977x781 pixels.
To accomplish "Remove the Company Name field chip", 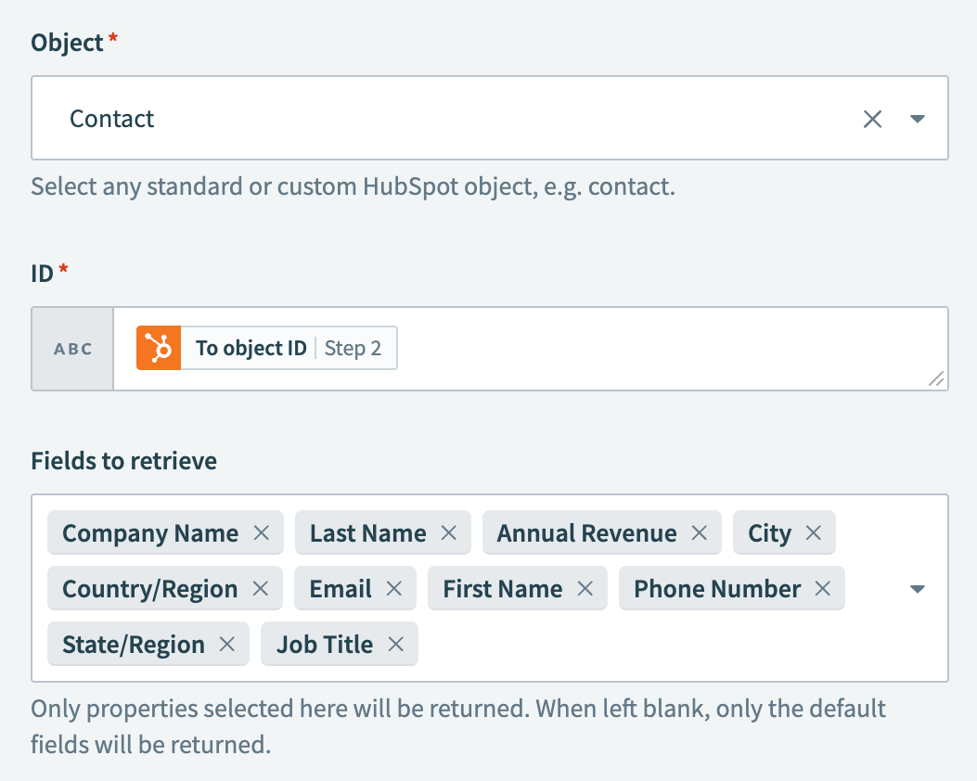I will [261, 532].
